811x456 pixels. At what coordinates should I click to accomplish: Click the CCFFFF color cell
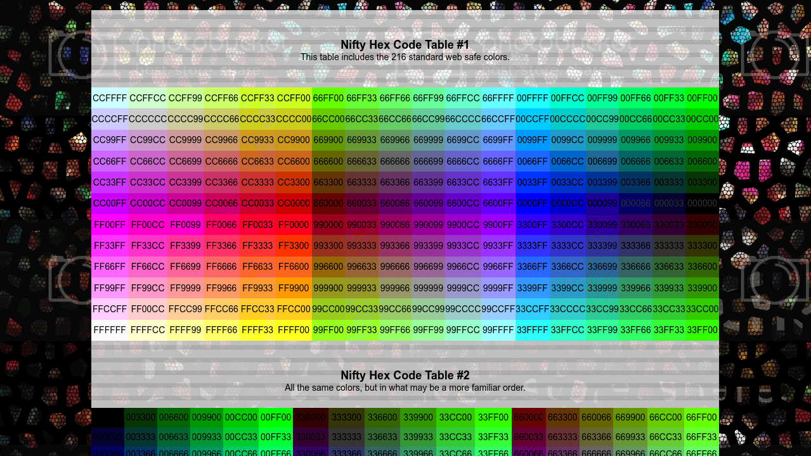(x=110, y=98)
